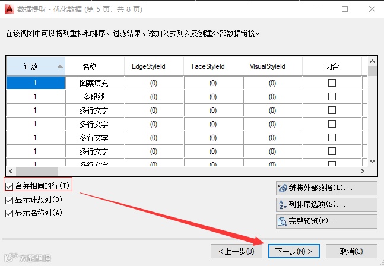Click horizontal scrollbar left arrow
Screen dimensions: 384x266
coord(11,171)
